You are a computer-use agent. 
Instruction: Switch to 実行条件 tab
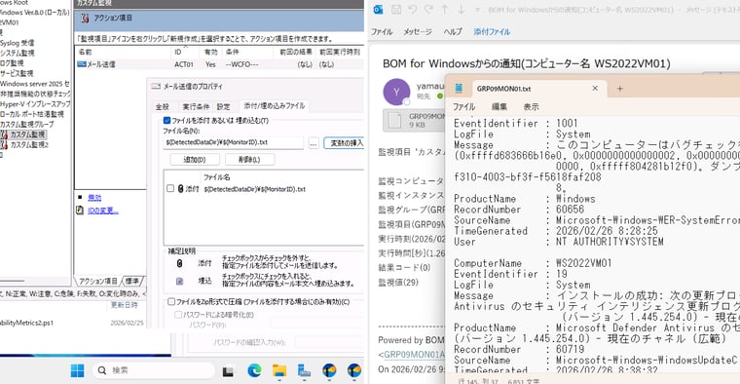[196, 107]
